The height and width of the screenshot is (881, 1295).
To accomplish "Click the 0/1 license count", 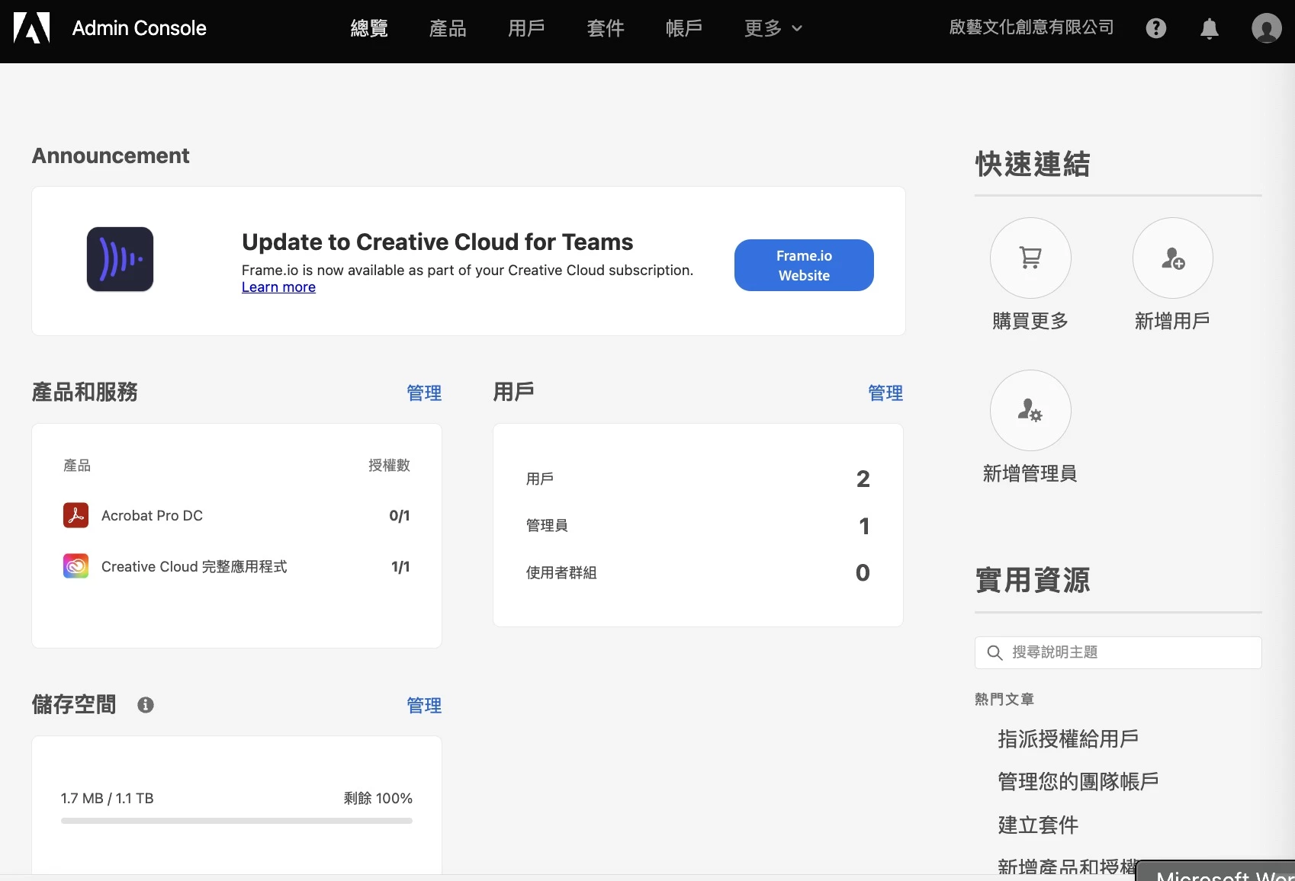I will point(400,515).
